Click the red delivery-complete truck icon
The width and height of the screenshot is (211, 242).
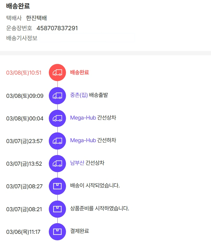click(57, 73)
